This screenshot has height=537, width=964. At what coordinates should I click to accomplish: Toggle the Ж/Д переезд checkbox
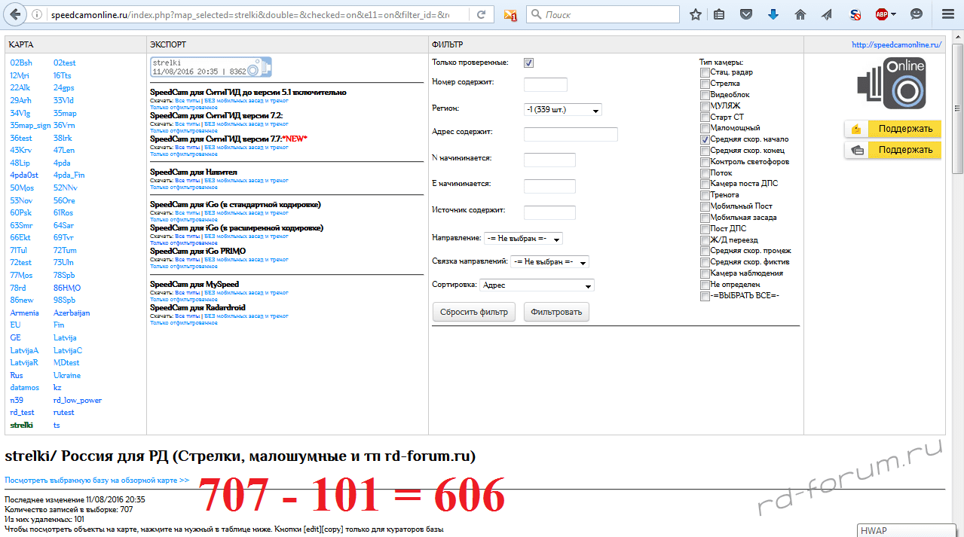pos(705,240)
